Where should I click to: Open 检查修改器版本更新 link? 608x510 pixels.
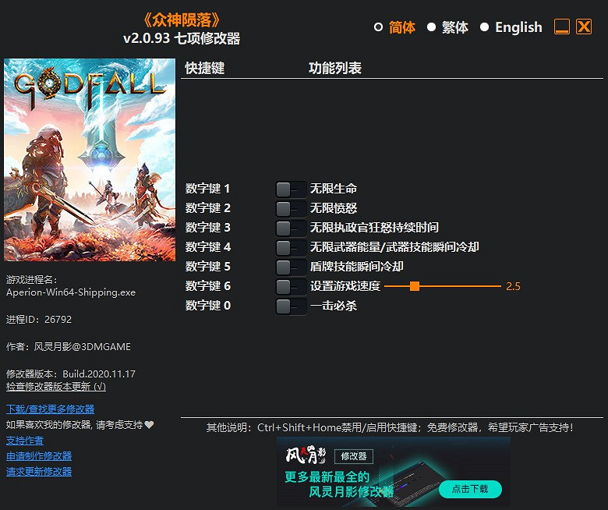(x=55, y=386)
